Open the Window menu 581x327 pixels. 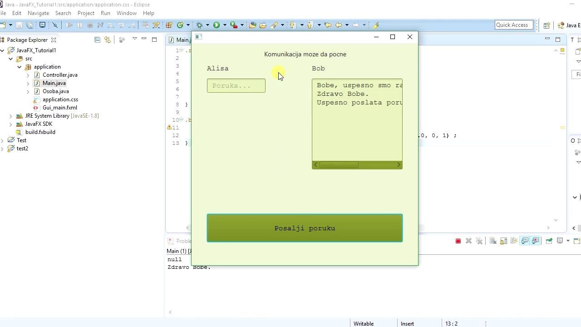pos(127,13)
